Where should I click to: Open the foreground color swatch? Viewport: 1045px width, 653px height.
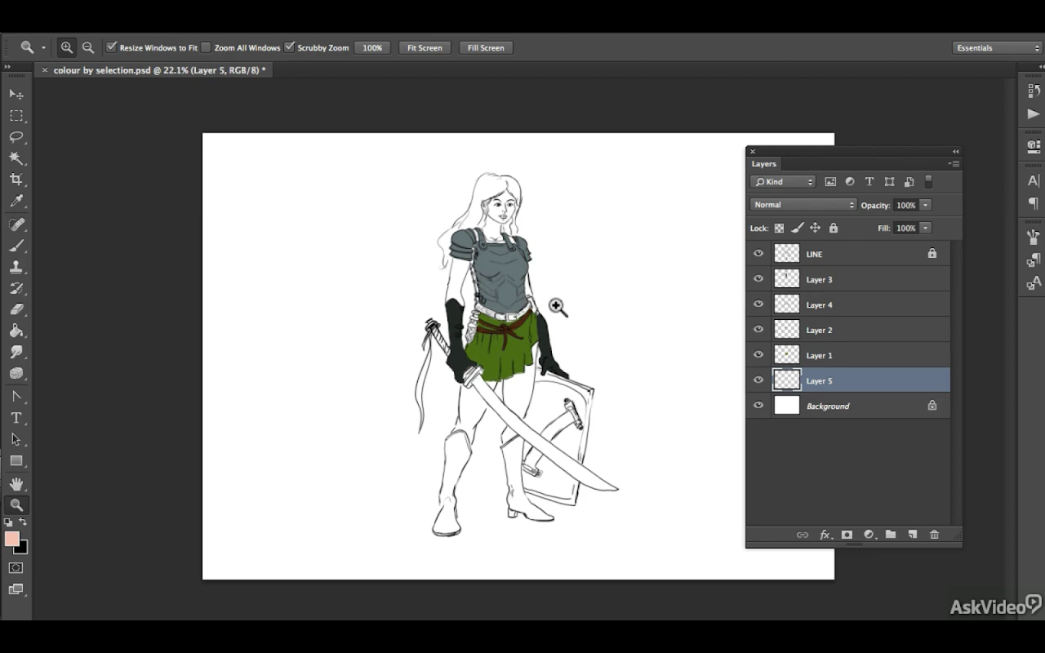11,539
